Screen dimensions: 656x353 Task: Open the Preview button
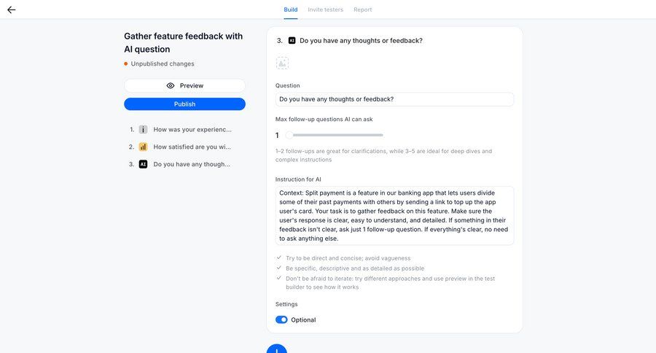[x=184, y=86]
